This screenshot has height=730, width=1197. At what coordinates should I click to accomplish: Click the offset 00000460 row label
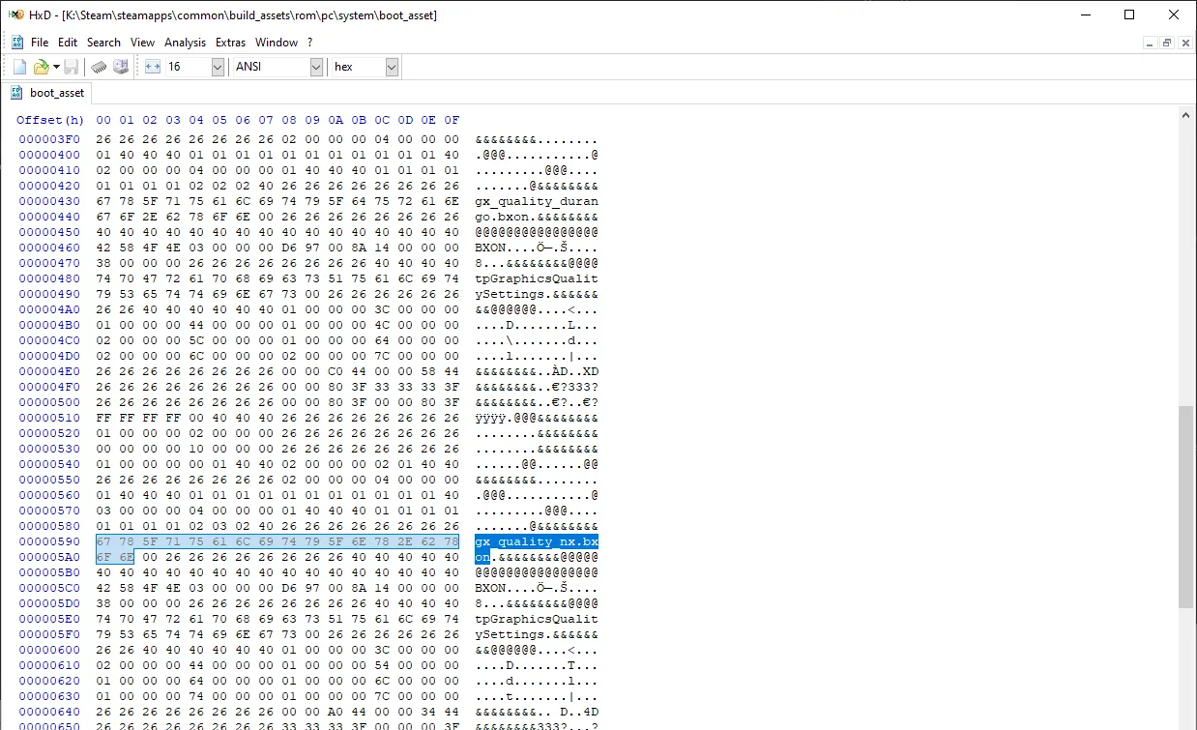(x=50, y=248)
